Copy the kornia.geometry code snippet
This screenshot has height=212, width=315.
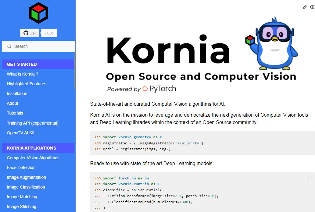coord(309,137)
